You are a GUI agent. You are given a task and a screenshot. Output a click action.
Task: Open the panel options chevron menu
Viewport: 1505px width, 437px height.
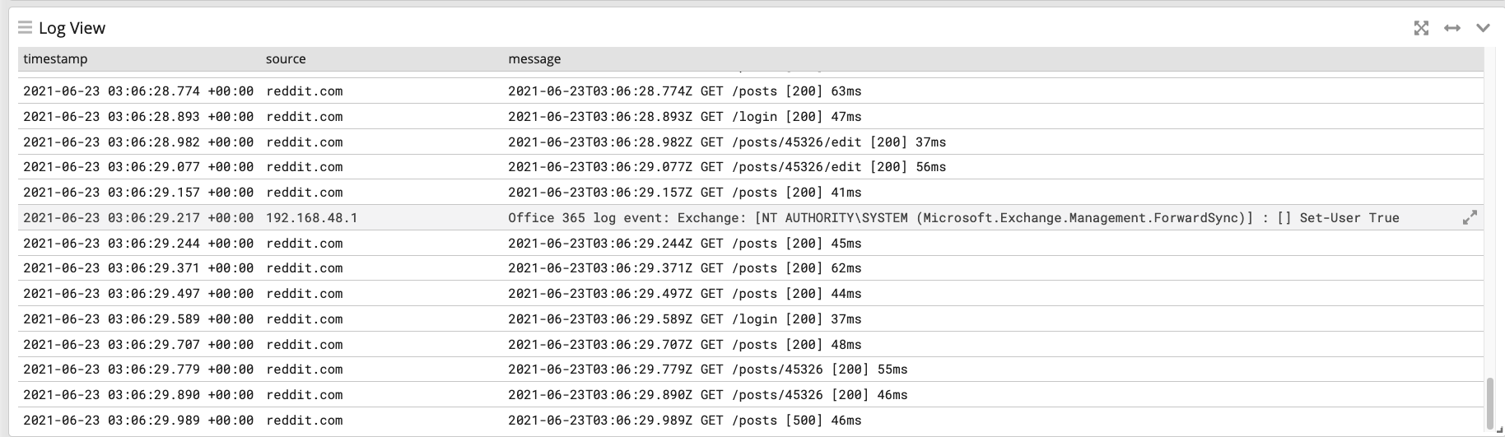[x=1483, y=28]
